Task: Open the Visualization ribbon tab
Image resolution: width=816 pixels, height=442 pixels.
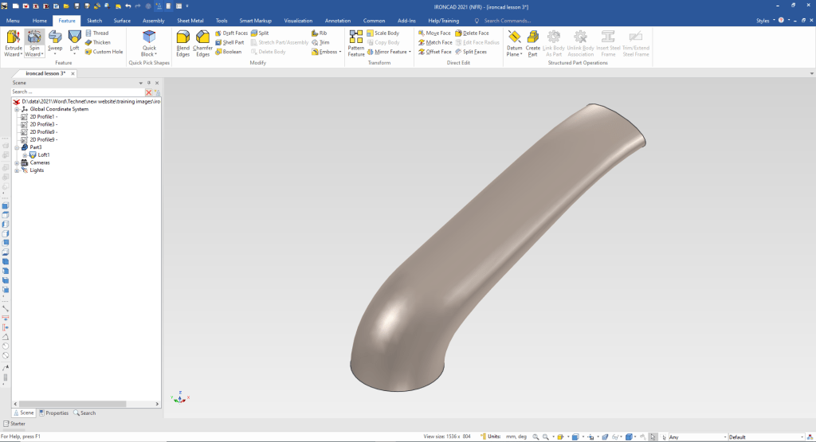Action: tap(298, 20)
